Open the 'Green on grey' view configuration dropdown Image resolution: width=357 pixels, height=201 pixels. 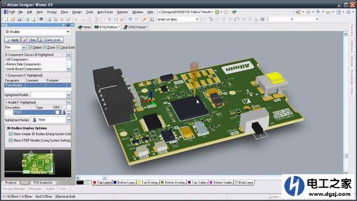(197, 20)
